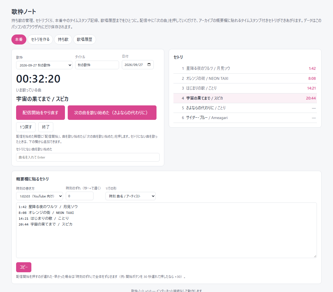Select the さよならの代わりに setlist row
This screenshot has width=333, height=292.
[245, 108]
